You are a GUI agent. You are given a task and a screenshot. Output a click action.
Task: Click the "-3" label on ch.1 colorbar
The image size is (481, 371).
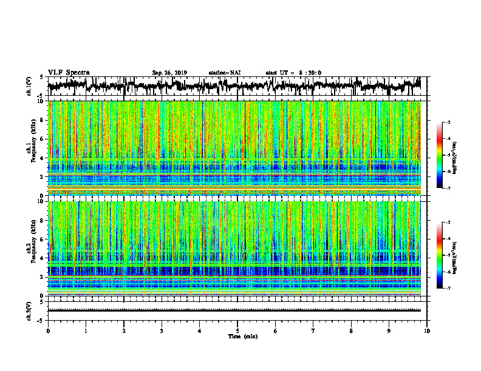click(448, 122)
